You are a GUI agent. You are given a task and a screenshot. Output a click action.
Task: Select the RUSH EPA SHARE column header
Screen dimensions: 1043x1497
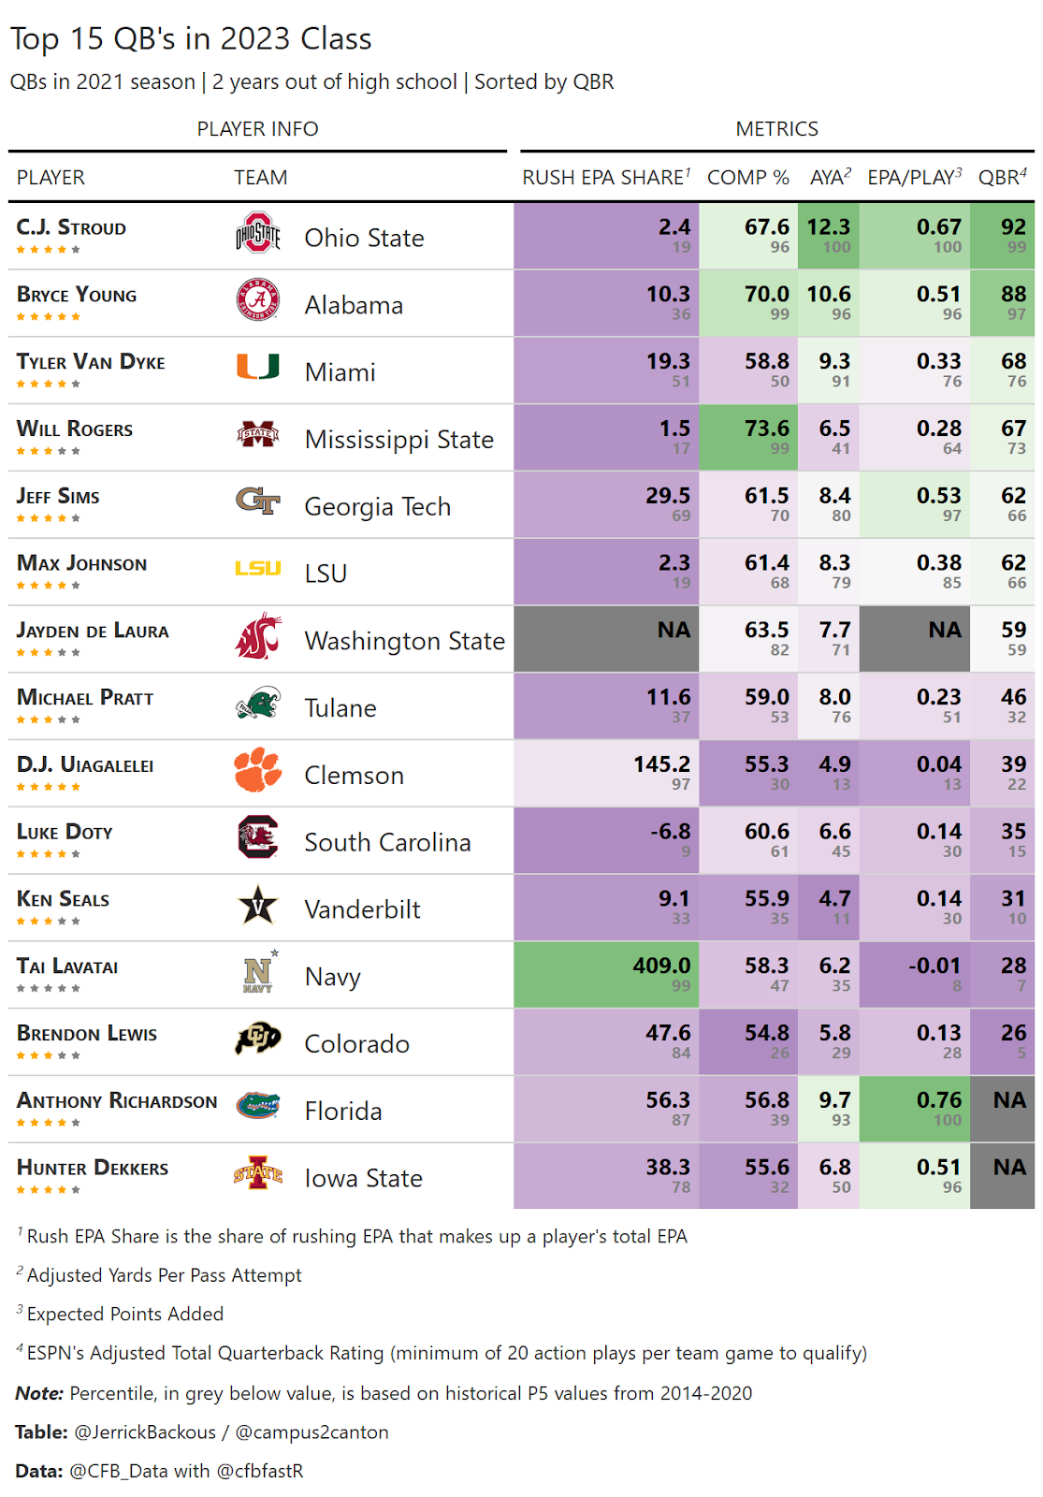click(x=605, y=178)
